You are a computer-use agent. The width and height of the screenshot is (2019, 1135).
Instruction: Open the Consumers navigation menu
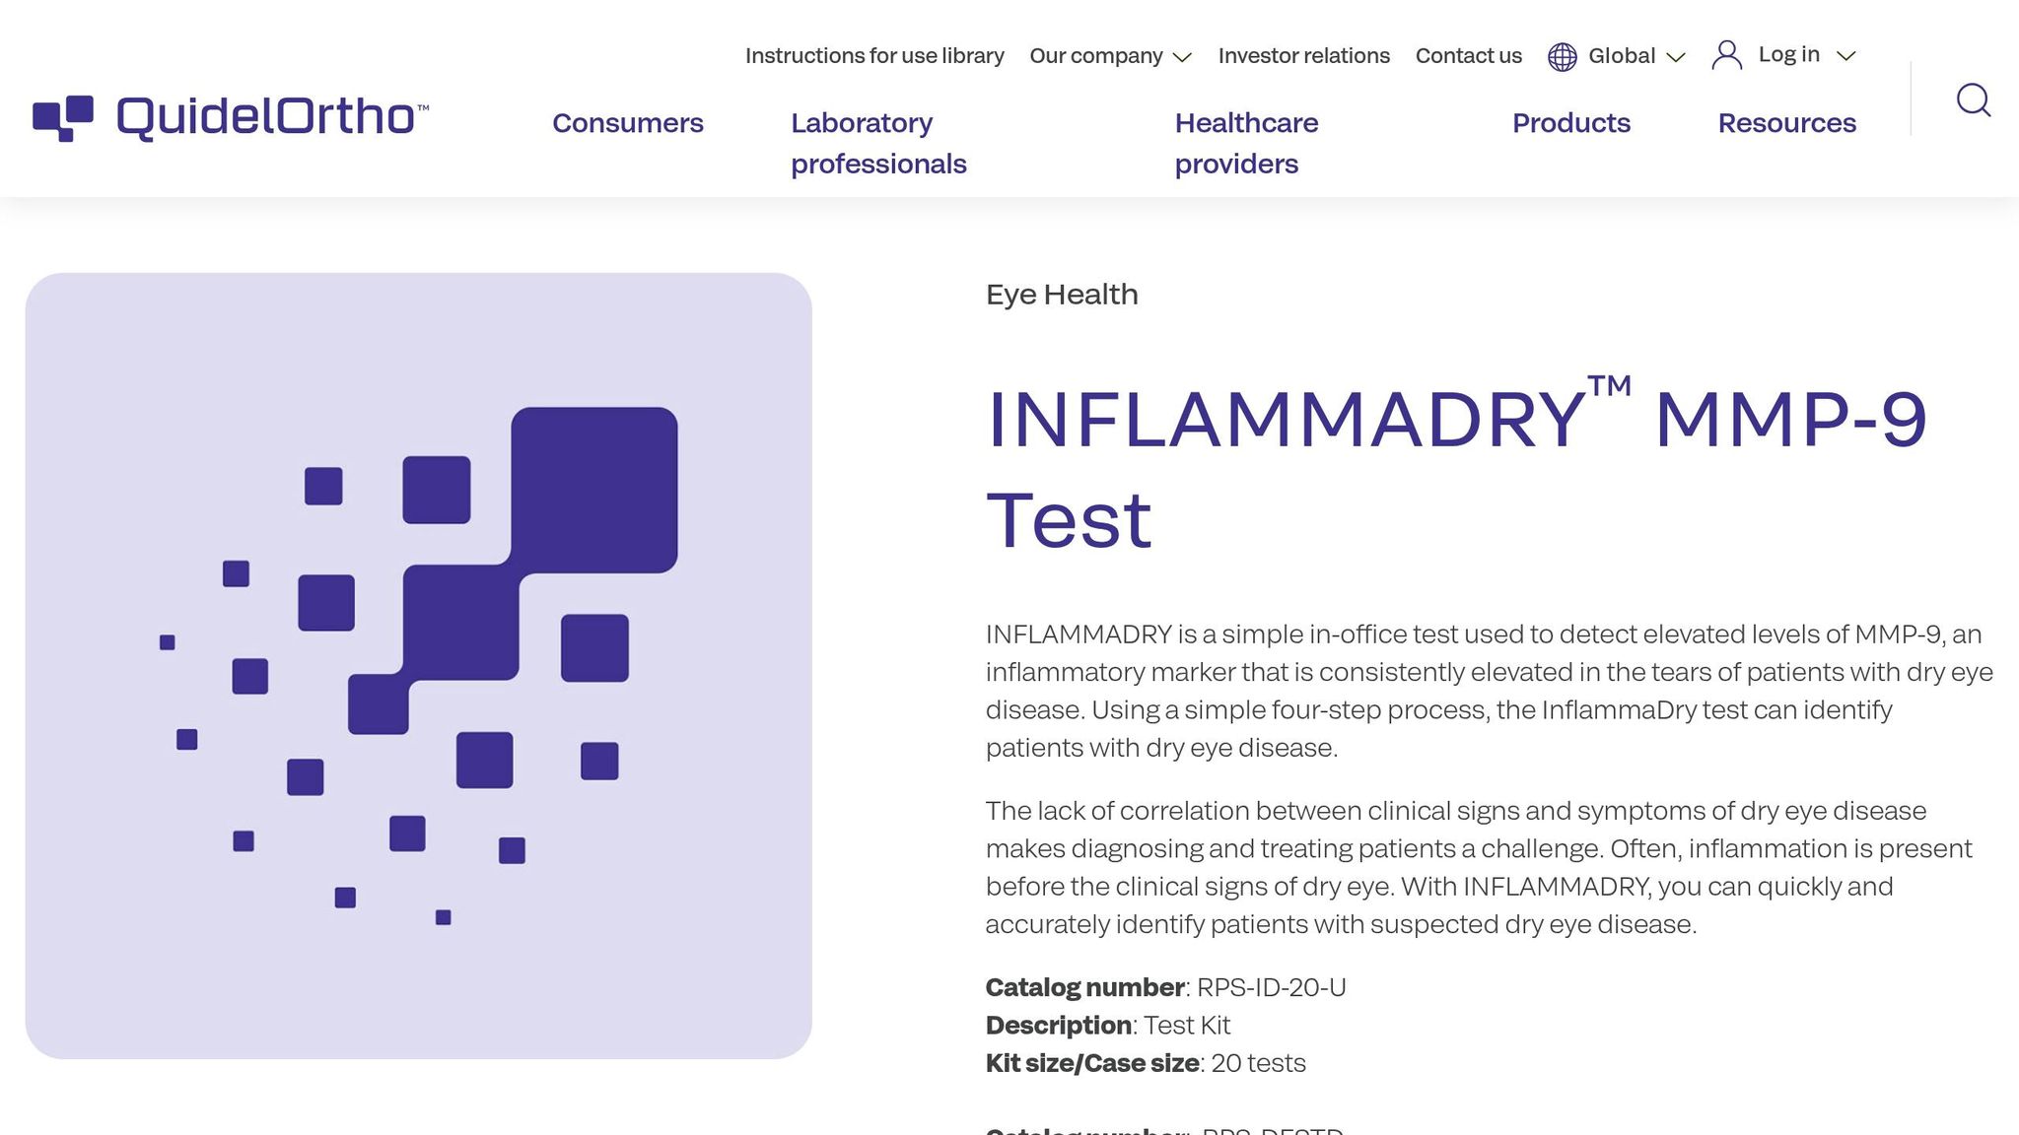click(628, 123)
